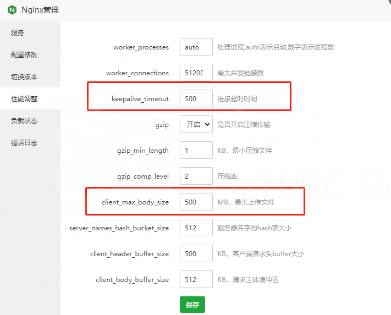Click the Nginx管理 title text
Viewport: 391px width, 315px height.
[40, 10]
